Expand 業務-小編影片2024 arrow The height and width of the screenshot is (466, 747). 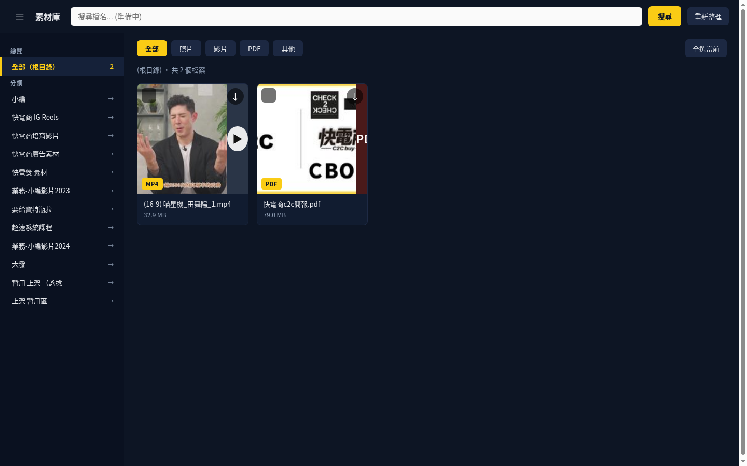point(110,246)
